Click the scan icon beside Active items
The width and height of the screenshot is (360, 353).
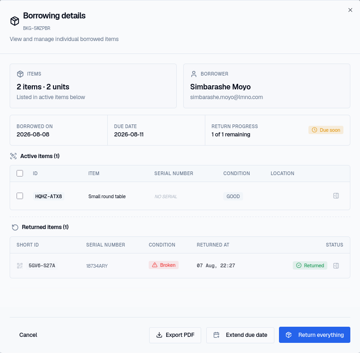tap(13, 156)
